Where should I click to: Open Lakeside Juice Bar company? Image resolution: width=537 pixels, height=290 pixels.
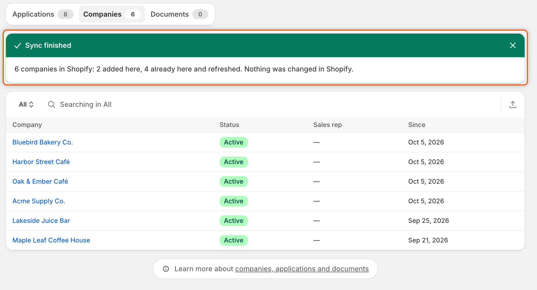41,221
